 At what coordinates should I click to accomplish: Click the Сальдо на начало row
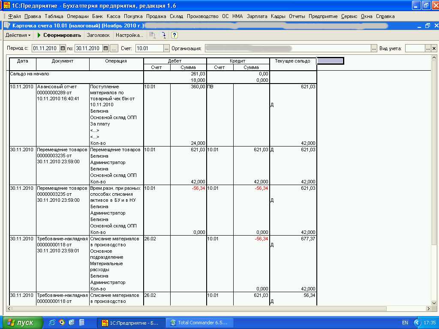(x=163, y=77)
